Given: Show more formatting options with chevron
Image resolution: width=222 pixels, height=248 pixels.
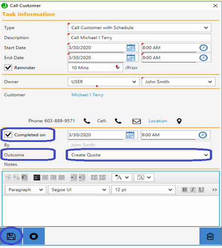Looking at the screenshot, I should 215,190.
